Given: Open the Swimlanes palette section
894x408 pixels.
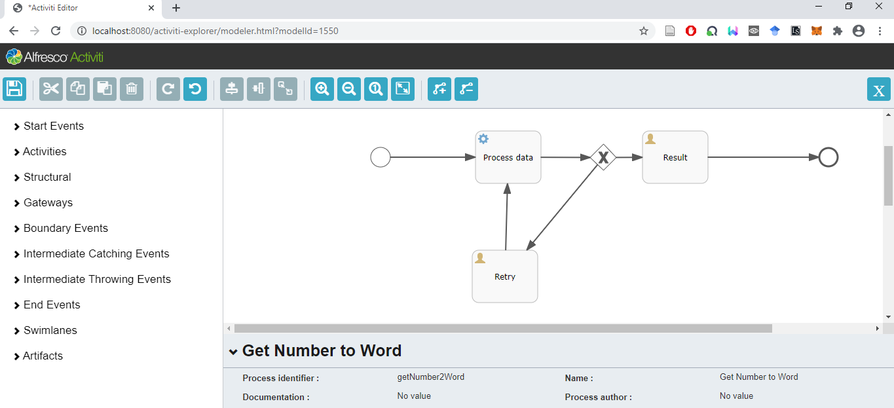Looking at the screenshot, I should 50,331.
